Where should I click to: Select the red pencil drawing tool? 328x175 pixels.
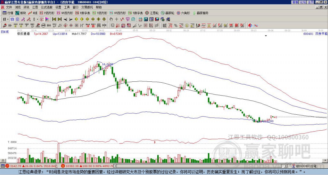point(4,26)
